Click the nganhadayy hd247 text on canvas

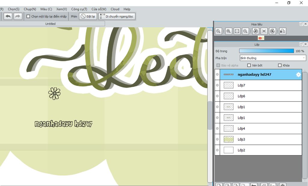point(63,124)
